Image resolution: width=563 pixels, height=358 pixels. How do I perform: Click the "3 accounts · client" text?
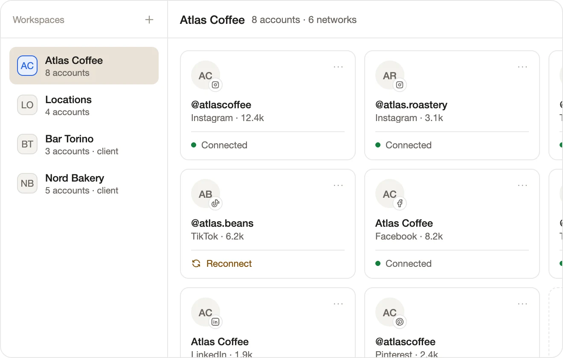coord(82,151)
